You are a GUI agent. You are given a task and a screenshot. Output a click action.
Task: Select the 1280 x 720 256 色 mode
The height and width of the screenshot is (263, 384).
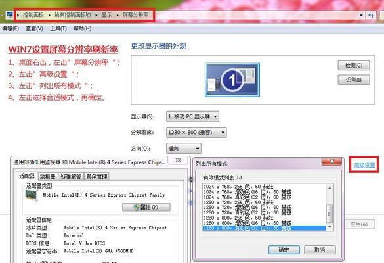click(x=264, y=203)
